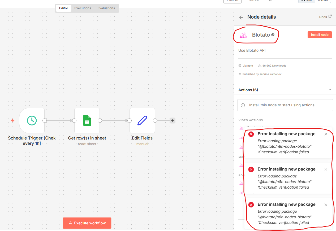This screenshot has width=336, height=231.
Task: Close the second error notification
Action: point(326,169)
